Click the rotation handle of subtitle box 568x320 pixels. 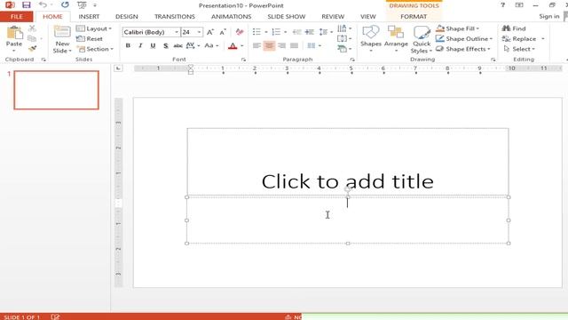[x=347, y=189]
